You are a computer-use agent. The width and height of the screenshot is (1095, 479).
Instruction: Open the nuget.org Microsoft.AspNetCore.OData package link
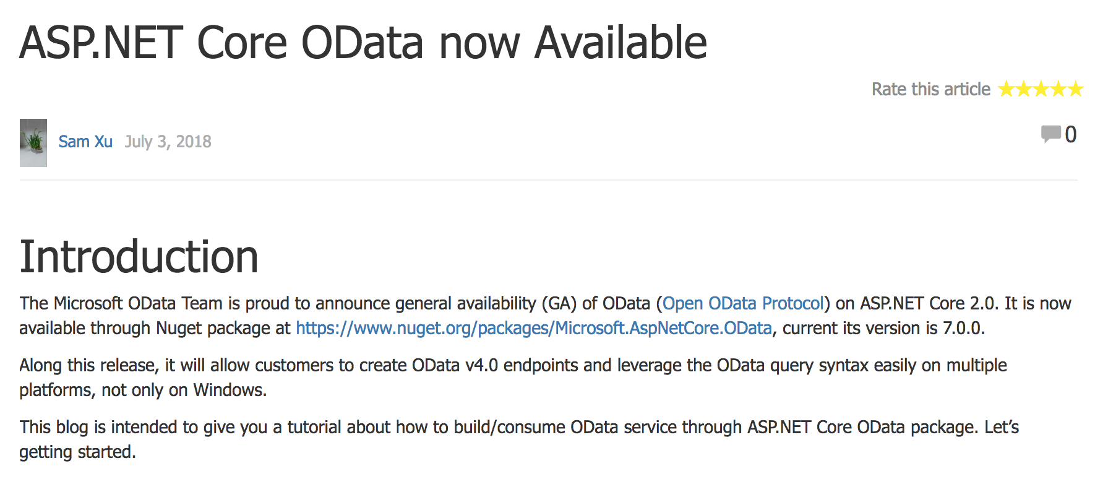coord(534,328)
